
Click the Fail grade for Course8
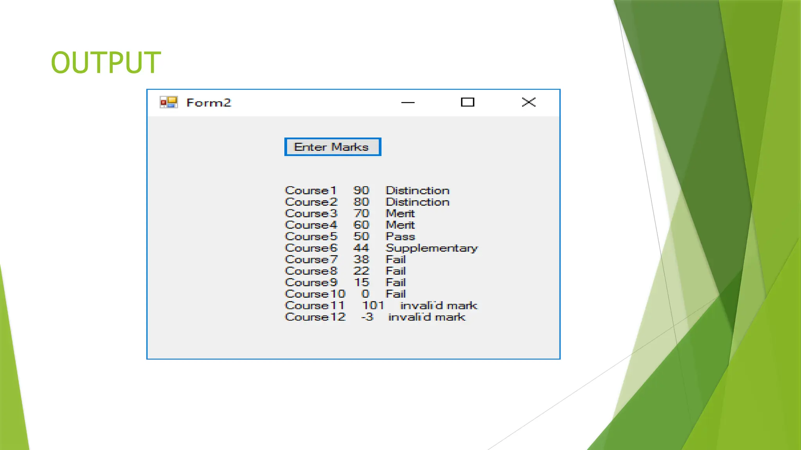click(395, 271)
